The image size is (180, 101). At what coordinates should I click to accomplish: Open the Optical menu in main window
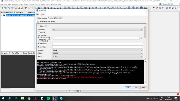click(37, 4)
